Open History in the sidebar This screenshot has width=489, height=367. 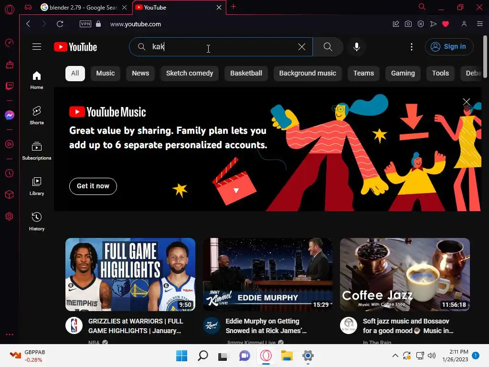[36, 222]
